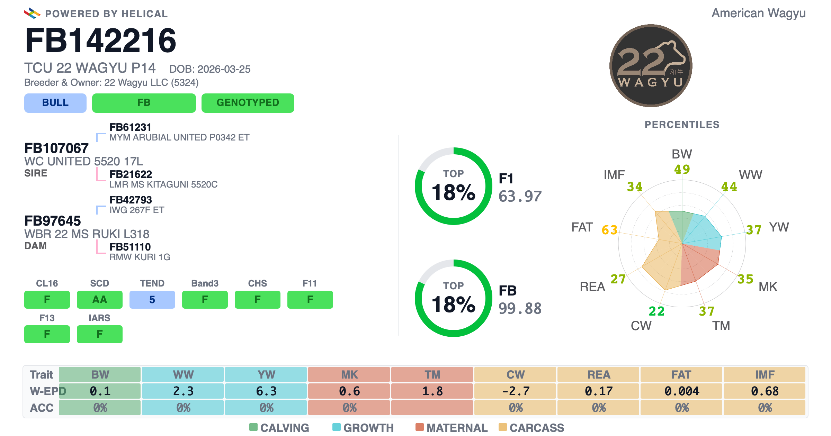Click the Helical logo icon
Screen dimensions: 831x436
[32, 13]
